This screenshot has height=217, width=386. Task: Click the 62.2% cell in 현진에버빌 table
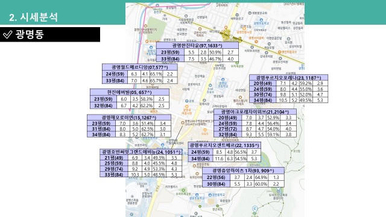click(147, 105)
